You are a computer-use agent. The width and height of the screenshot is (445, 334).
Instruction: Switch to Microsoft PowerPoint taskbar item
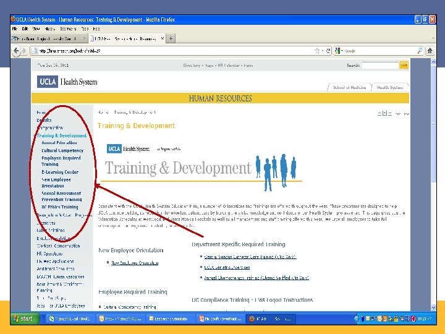tap(220, 319)
